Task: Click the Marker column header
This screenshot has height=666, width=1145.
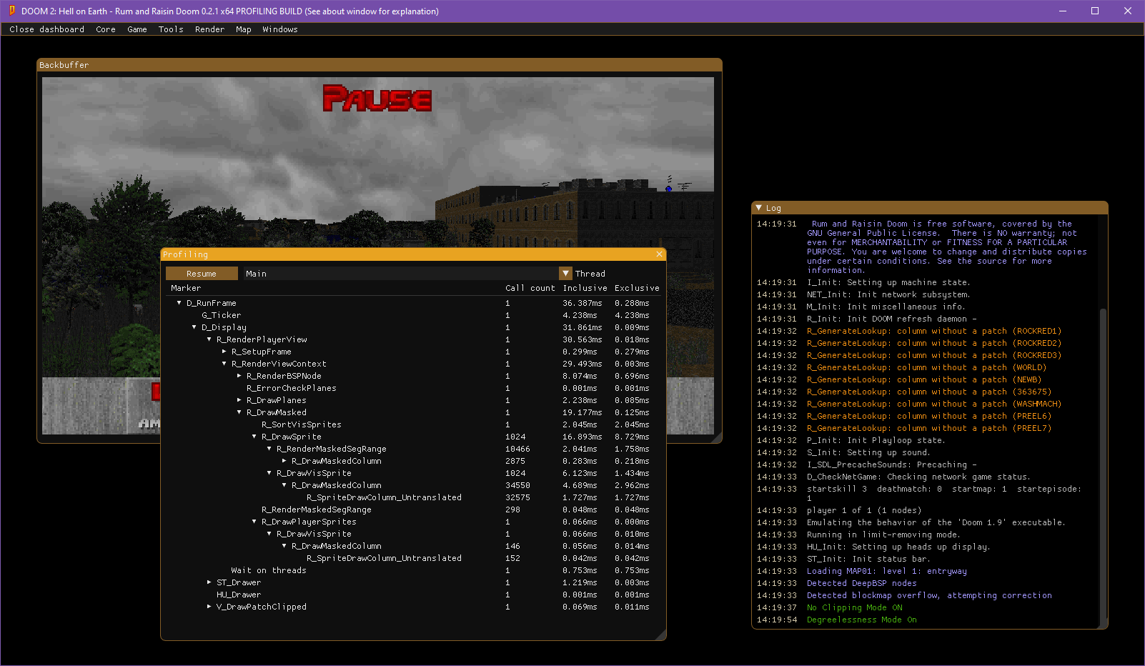Action: (x=186, y=288)
